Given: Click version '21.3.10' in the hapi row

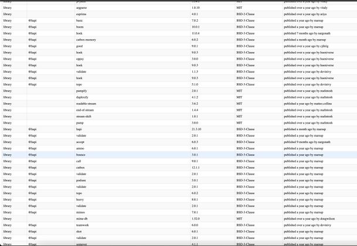Looking at the screenshot, I should point(196,129).
